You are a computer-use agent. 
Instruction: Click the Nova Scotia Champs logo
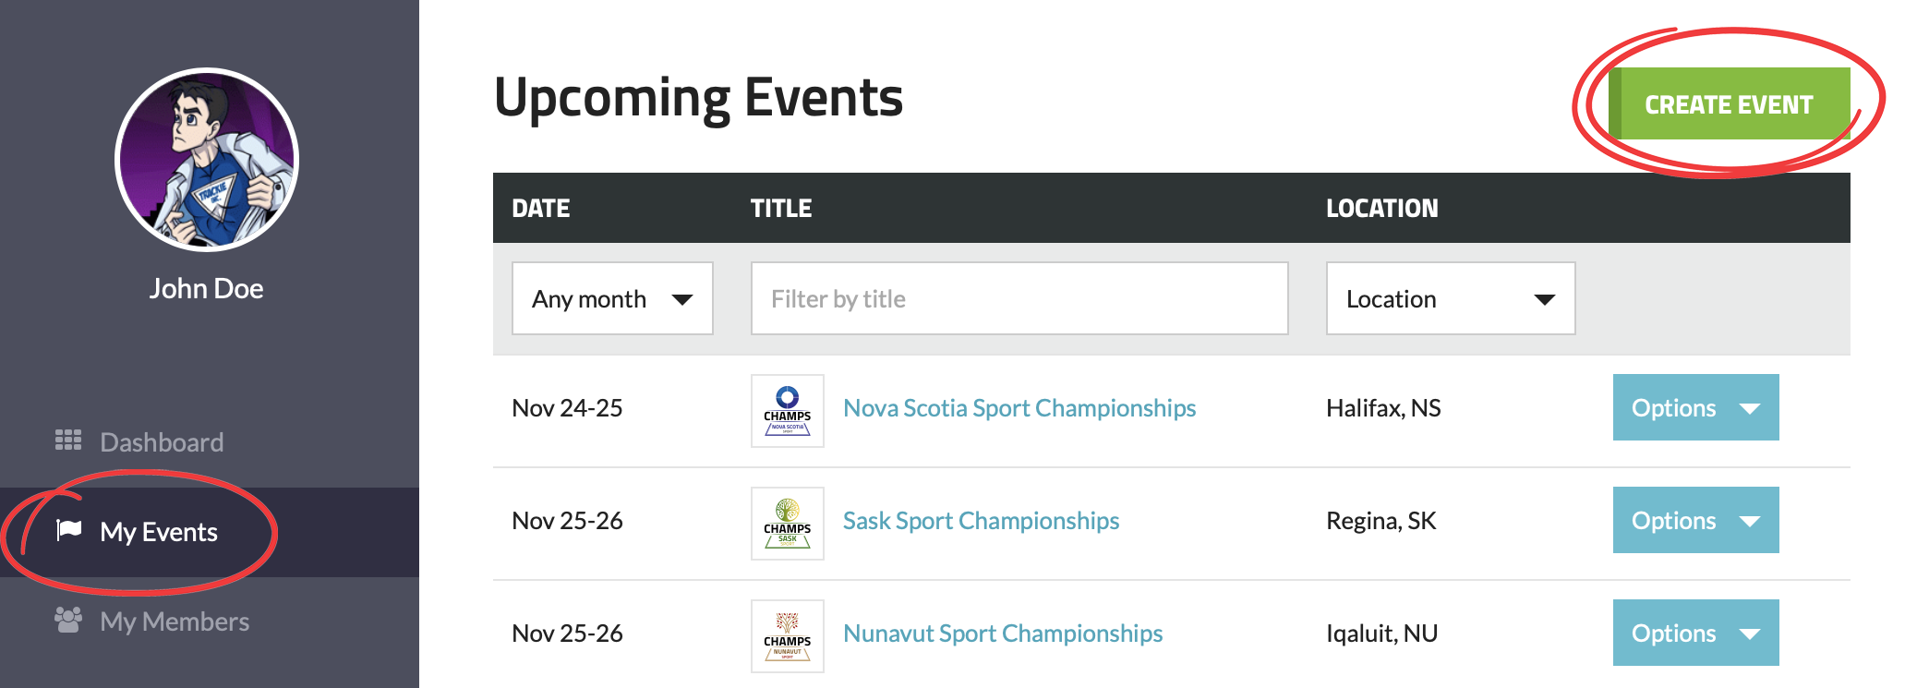787,411
